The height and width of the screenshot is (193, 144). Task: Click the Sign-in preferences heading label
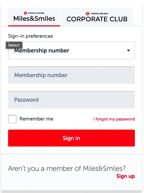[x=30, y=36]
